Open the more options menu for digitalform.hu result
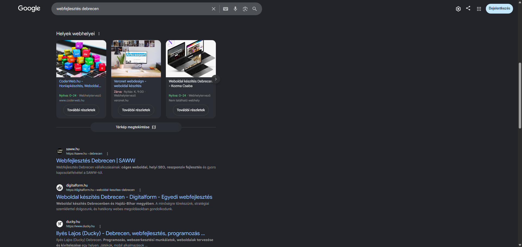This screenshot has width=522, height=247. pos(140,190)
